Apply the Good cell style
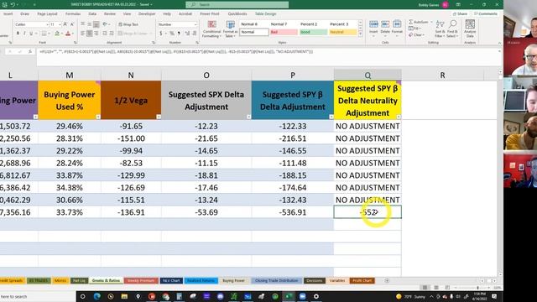Image resolution: width=537 pixels, height=302 pixels. click(313, 32)
